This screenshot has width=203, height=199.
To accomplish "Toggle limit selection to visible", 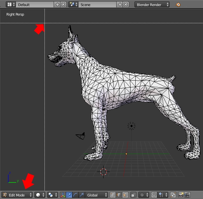I will pyautogui.click(x=133, y=195).
